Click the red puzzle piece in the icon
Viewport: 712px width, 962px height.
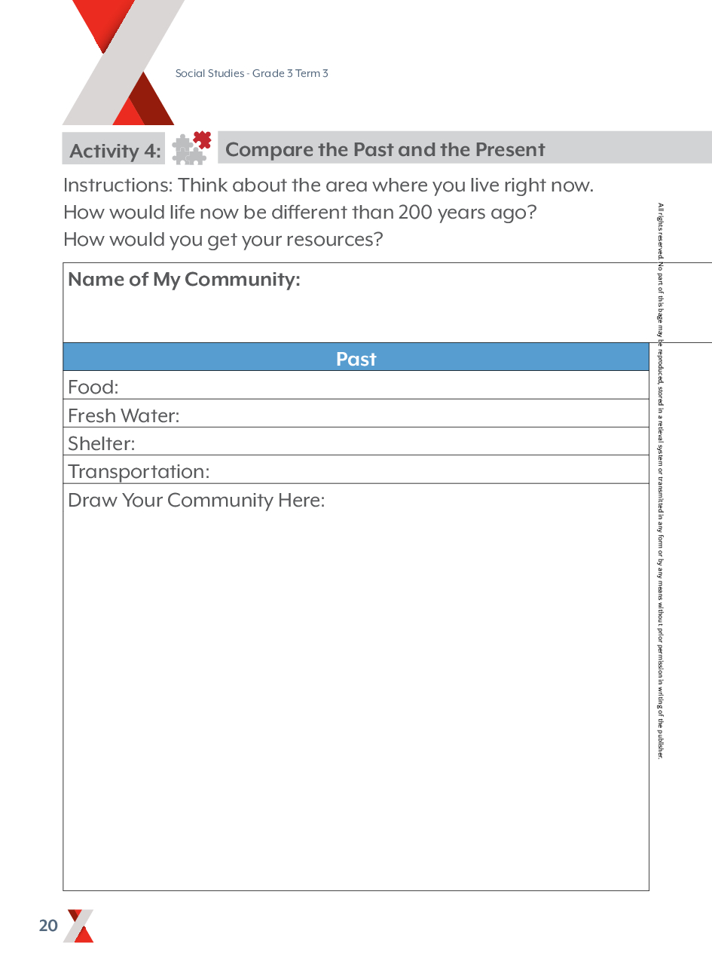click(201, 140)
